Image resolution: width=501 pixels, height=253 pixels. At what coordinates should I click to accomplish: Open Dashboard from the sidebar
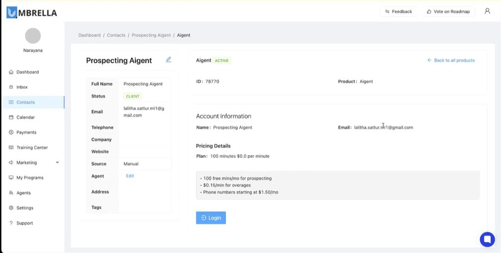27,72
